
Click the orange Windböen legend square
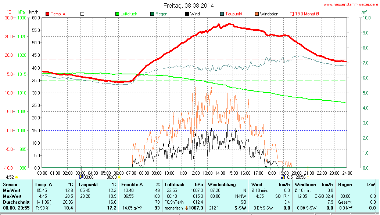click(257, 14)
